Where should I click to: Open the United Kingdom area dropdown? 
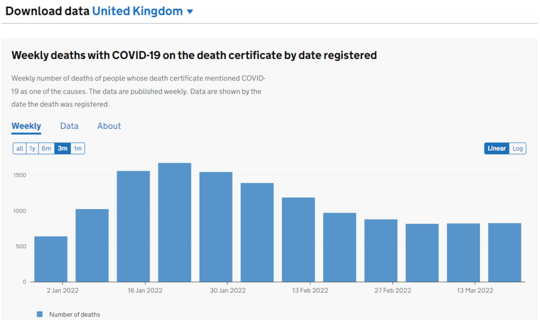point(137,11)
